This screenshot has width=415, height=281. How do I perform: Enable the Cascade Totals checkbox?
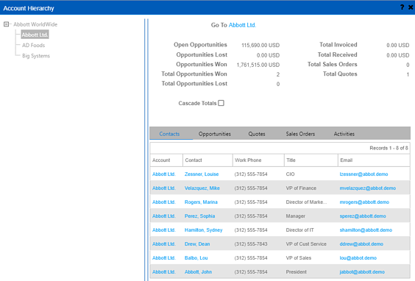[221, 103]
